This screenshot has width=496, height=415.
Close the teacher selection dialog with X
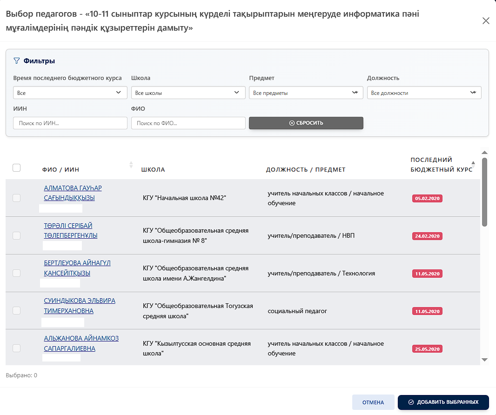[486, 21]
